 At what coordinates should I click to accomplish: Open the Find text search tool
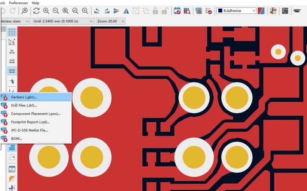point(24,11)
